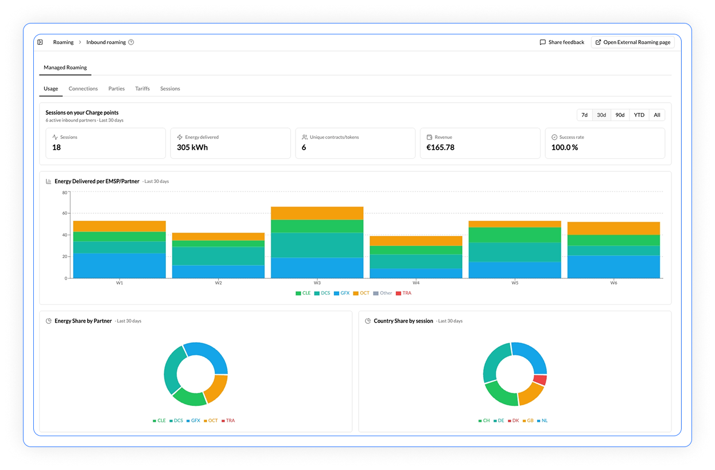Click the external link icon on Open External Roaming page
715x470 pixels.
click(599, 42)
